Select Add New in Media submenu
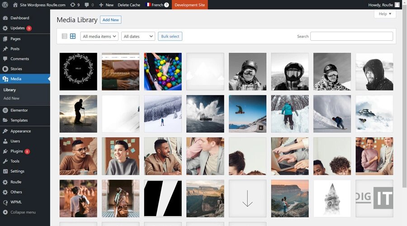 coord(11,99)
